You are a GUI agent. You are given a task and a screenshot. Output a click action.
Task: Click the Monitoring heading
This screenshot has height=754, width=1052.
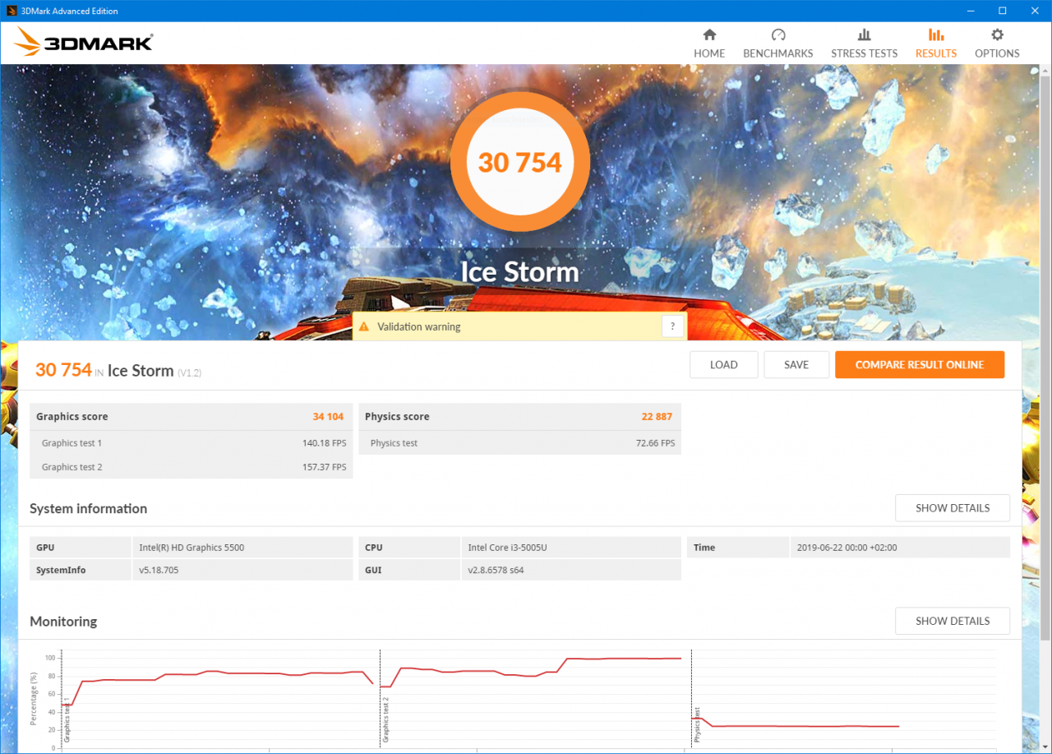pyautogui.click(x=63, y=621)
